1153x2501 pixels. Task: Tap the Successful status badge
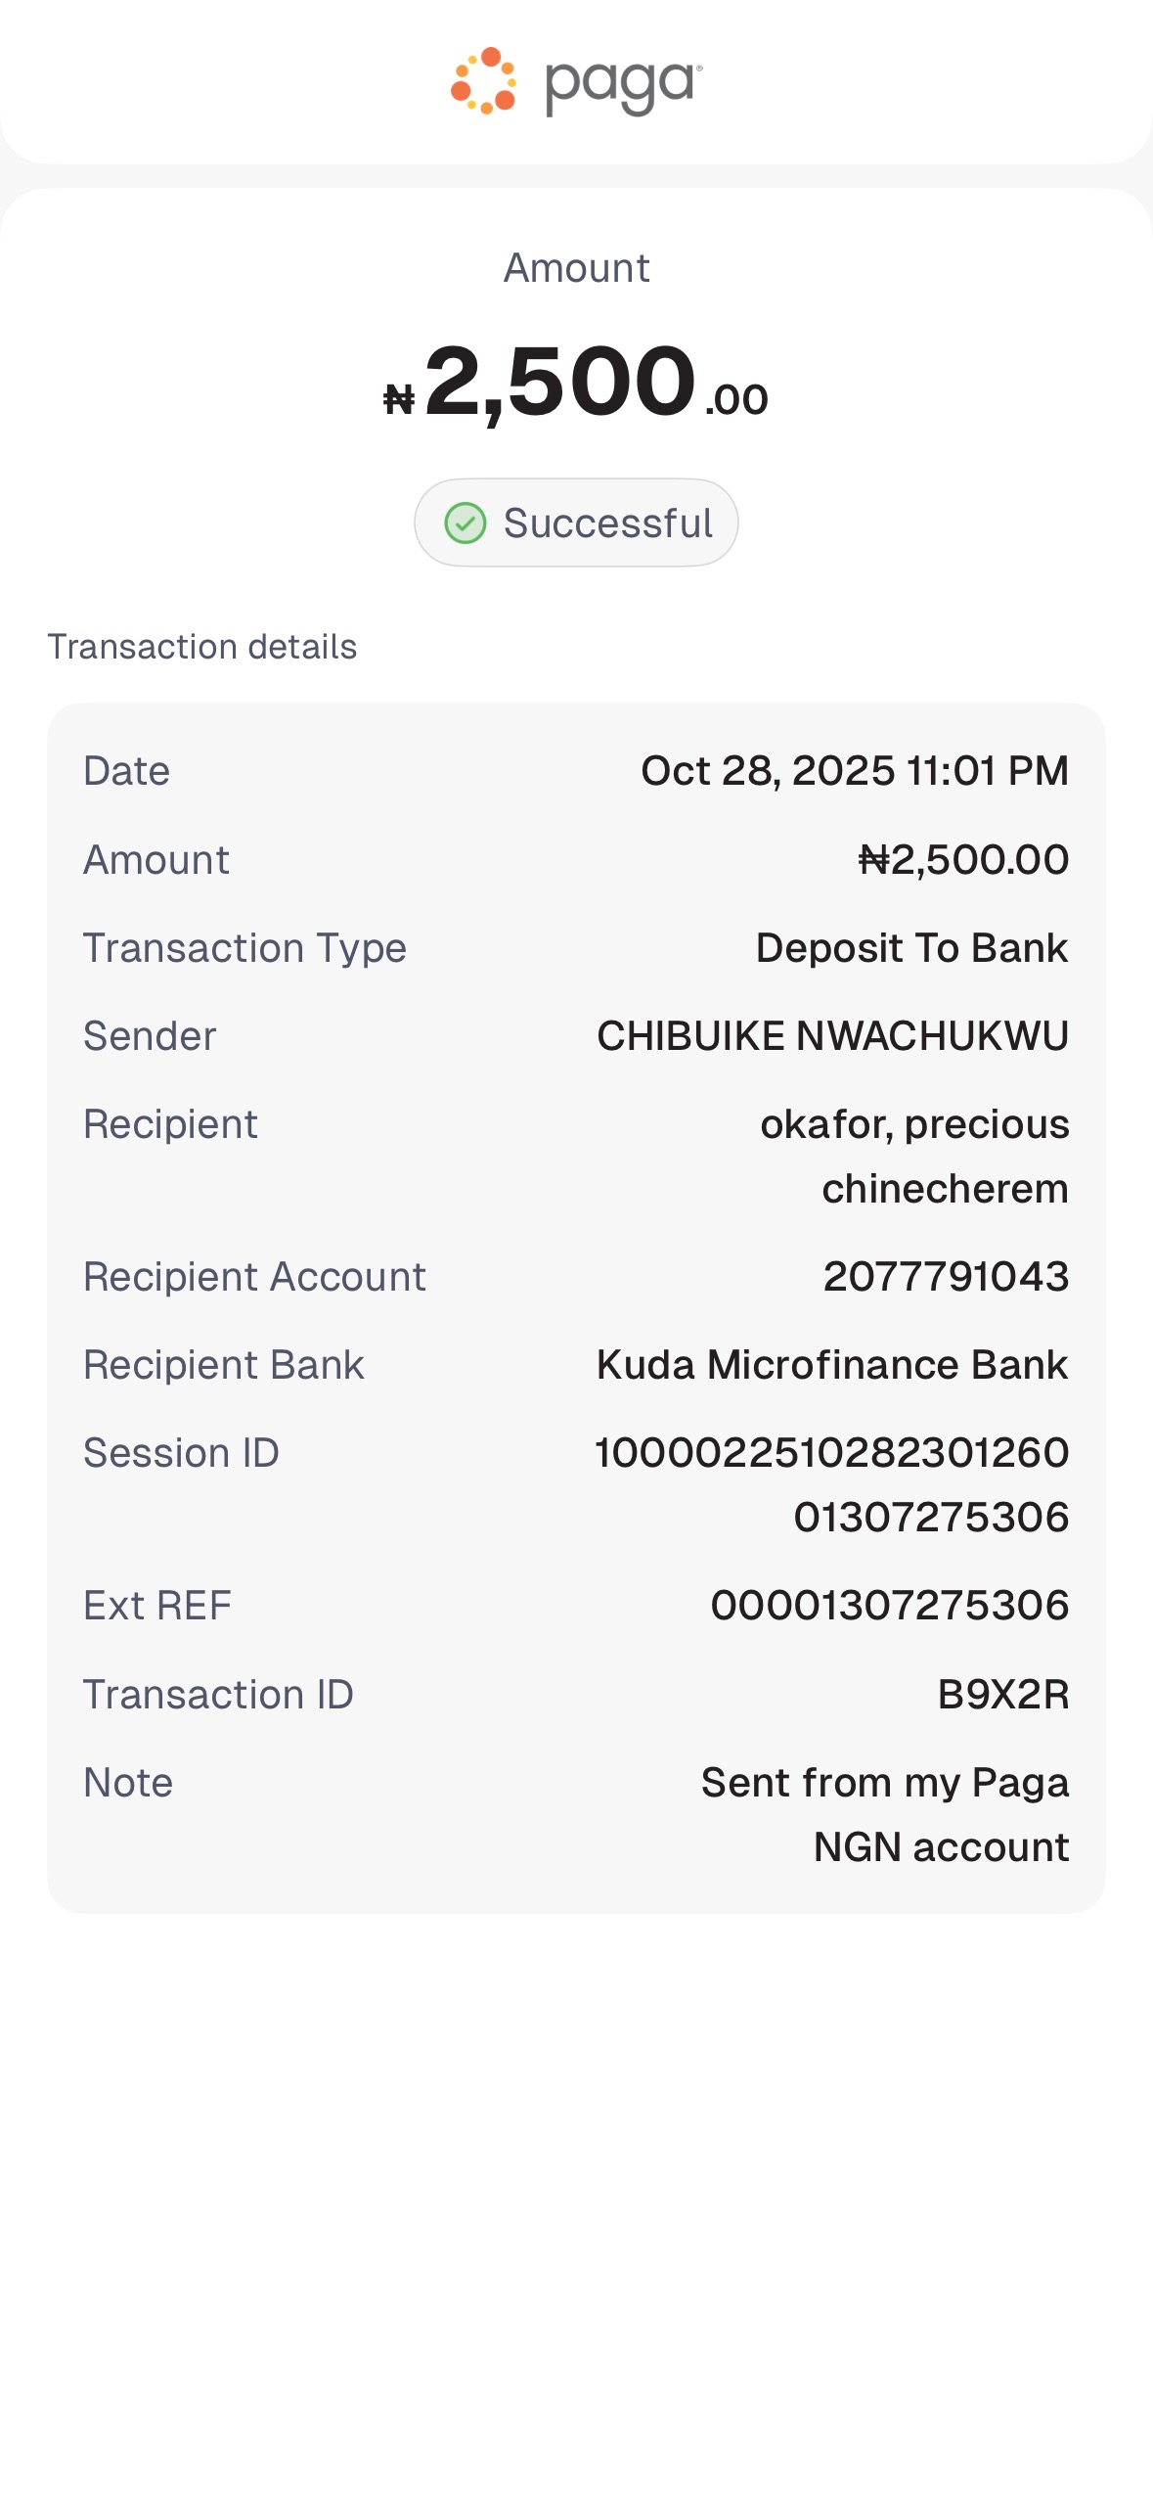576,523
